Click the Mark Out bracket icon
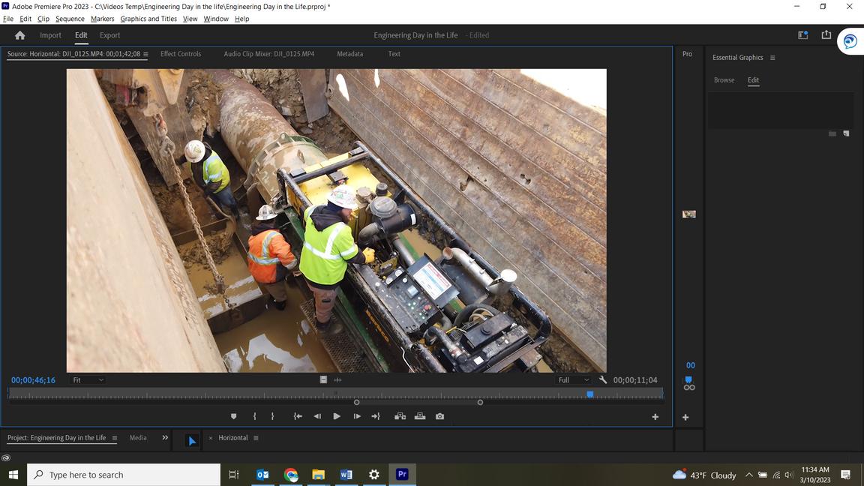Image resolution: width=864 pixels, height=486 pixels. click(272, 416)
